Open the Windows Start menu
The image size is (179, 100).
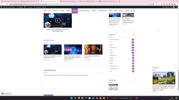pyautogui.click(x=72, y=98)
